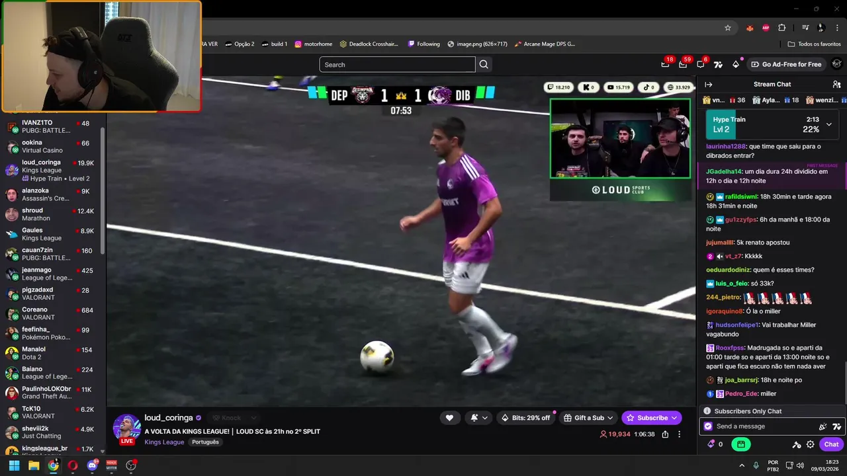847x476 pixels.
Task: Click the Português language tag
Action: (205, 442)
